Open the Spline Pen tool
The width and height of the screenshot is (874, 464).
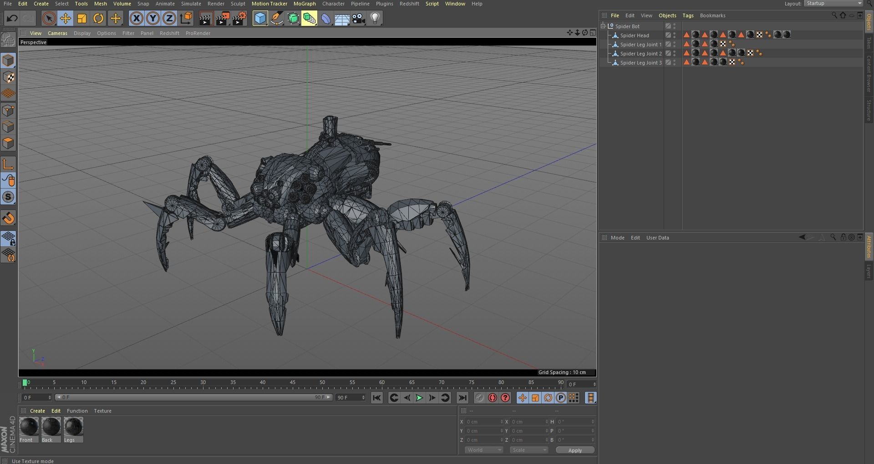276,19
